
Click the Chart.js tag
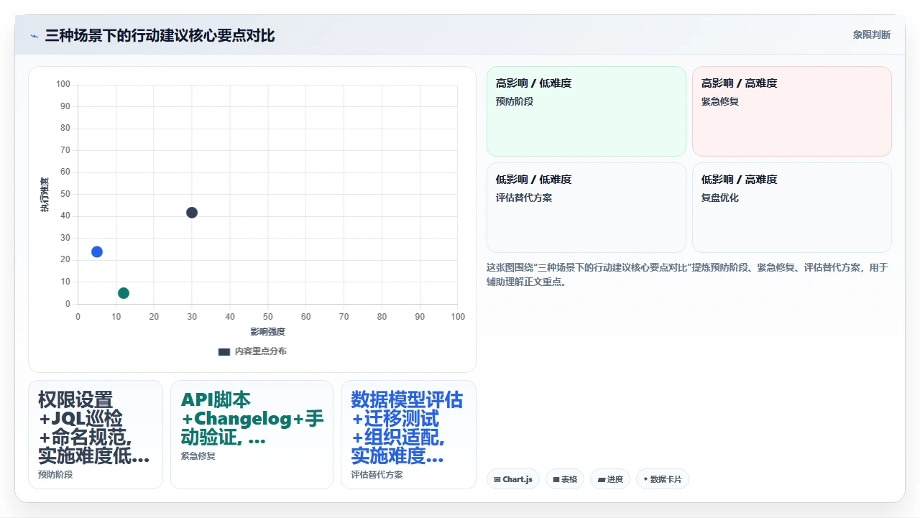[513, 479]
